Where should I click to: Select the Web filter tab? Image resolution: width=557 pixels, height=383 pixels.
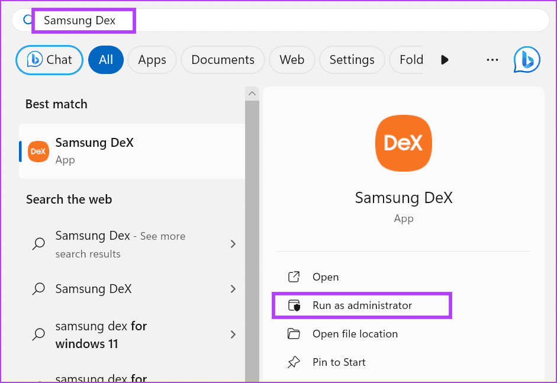292,60
